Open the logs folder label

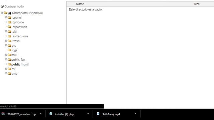coord(14,50)
